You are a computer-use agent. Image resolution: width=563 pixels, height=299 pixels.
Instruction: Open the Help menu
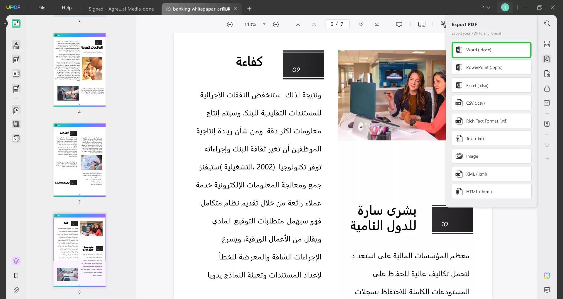point(67,8)
